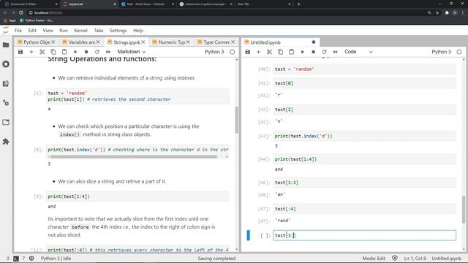Open the Tabs menu
This screenshot has height=263, width=468.
[x=99, y=31]
